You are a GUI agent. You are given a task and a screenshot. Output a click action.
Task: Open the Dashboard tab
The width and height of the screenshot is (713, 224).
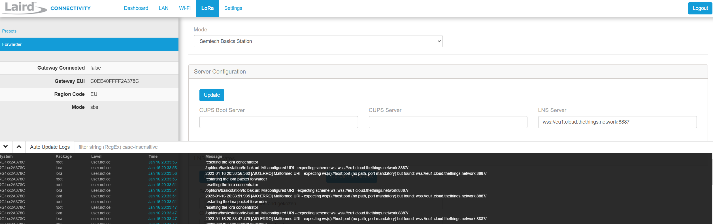[136, 8]
